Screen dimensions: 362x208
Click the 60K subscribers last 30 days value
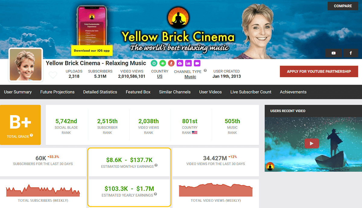pyautogui.click(x=41, y=158)
